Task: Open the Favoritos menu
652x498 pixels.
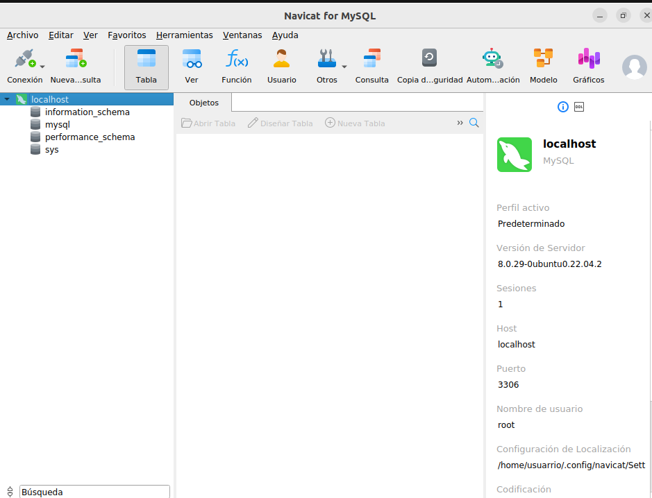Action: click(x=127, y=35)
